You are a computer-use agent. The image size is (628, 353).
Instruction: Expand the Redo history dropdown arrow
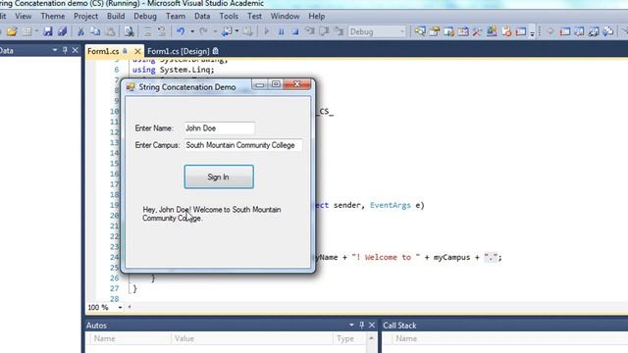pos(215,31)
